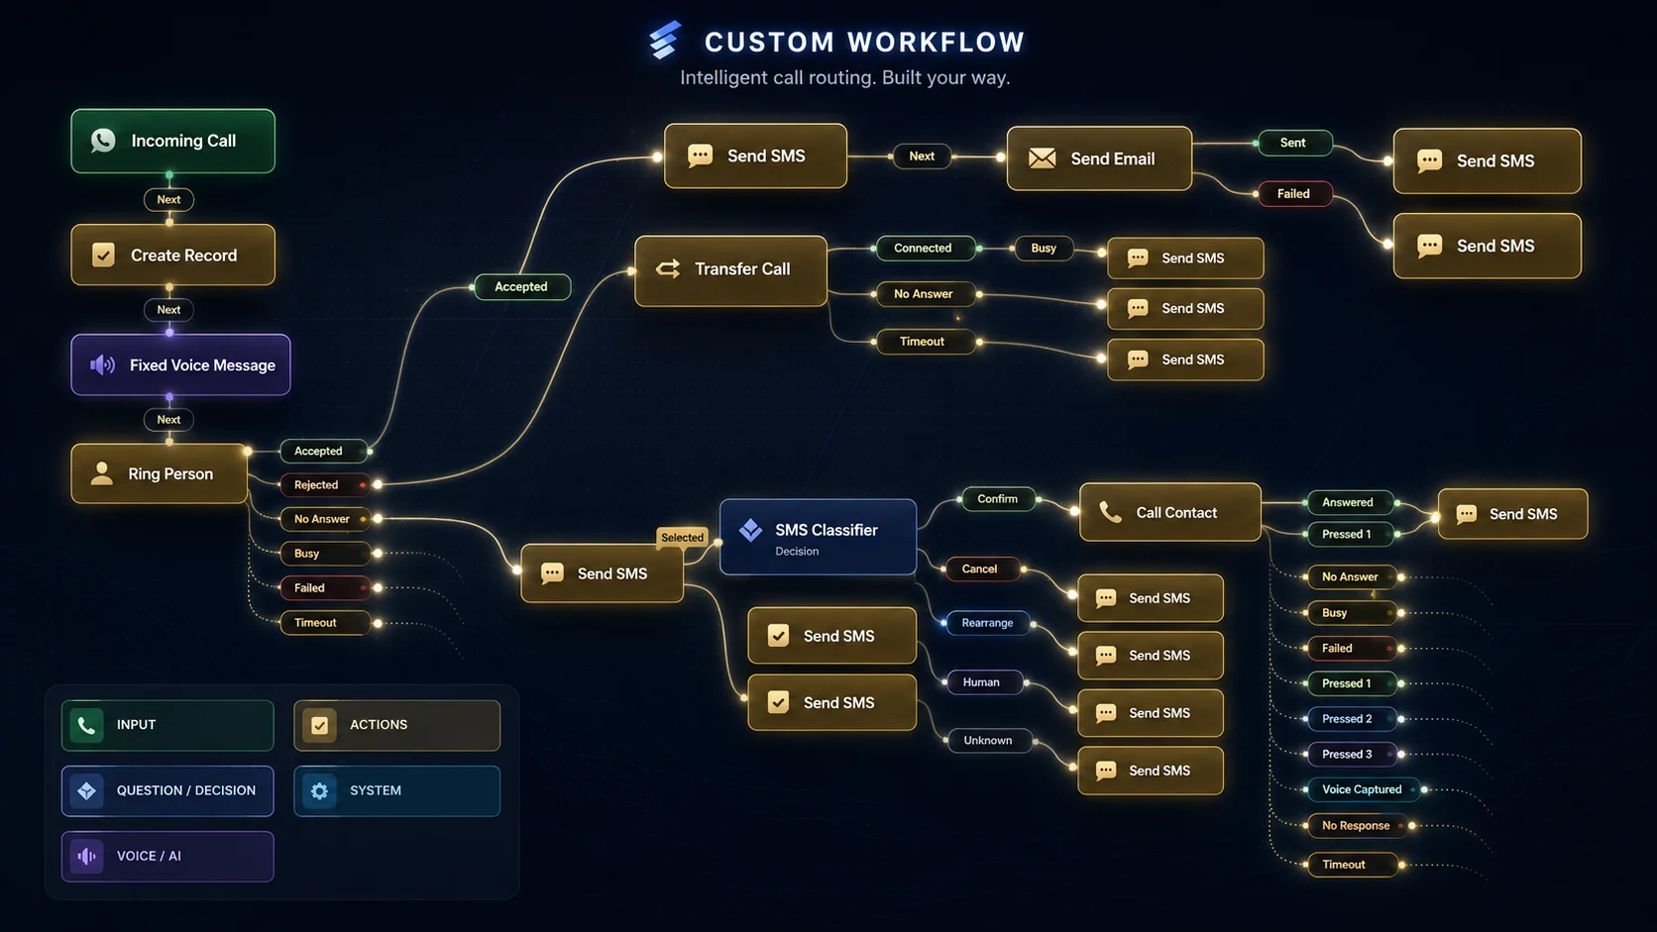Viewport: 1657px width, 932px height.
Task: Select the Sent outcome of Send Email
Action: [x=1294, y=143]
